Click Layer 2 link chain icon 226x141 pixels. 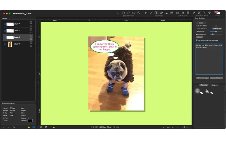[31, 39]
